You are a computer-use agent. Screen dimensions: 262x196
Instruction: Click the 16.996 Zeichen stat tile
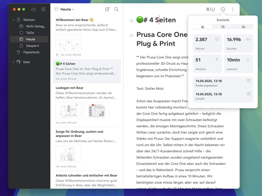click(x=239, y=43)
